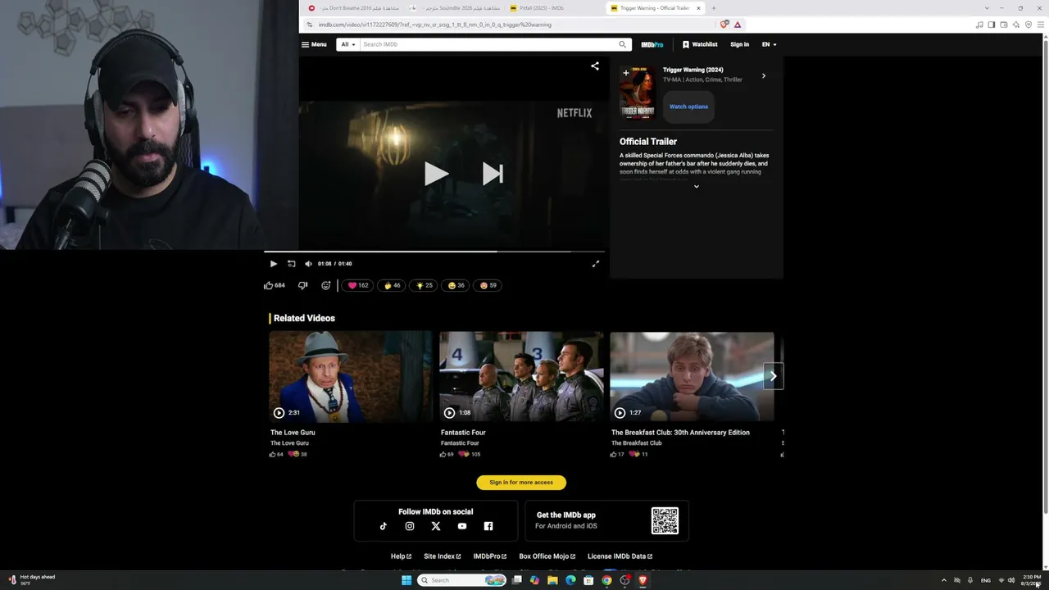React with the laughing emoji showing 36
This screenshot has height=590, width=1049.
coord(456,285)
